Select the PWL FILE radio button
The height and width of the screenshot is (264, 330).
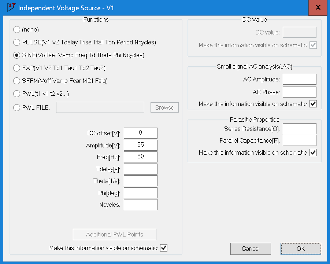click(x=16, y=107)
